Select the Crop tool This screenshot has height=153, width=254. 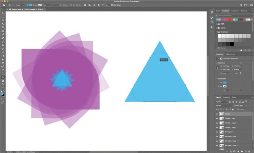(x=3, y=27)
